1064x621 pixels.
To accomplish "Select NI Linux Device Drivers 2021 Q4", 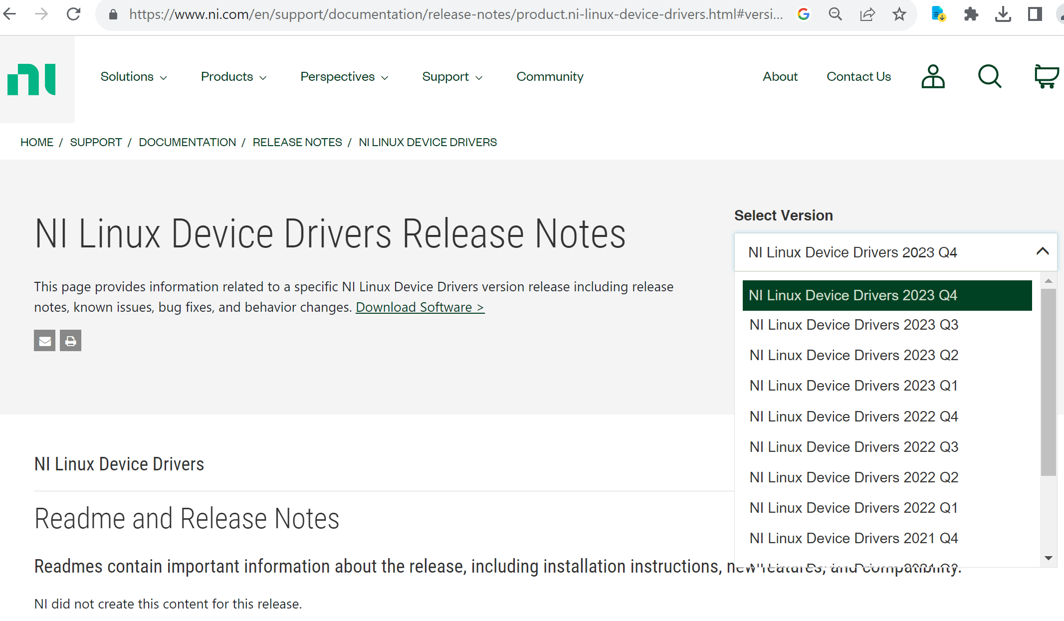I will [x=887, y=538].
